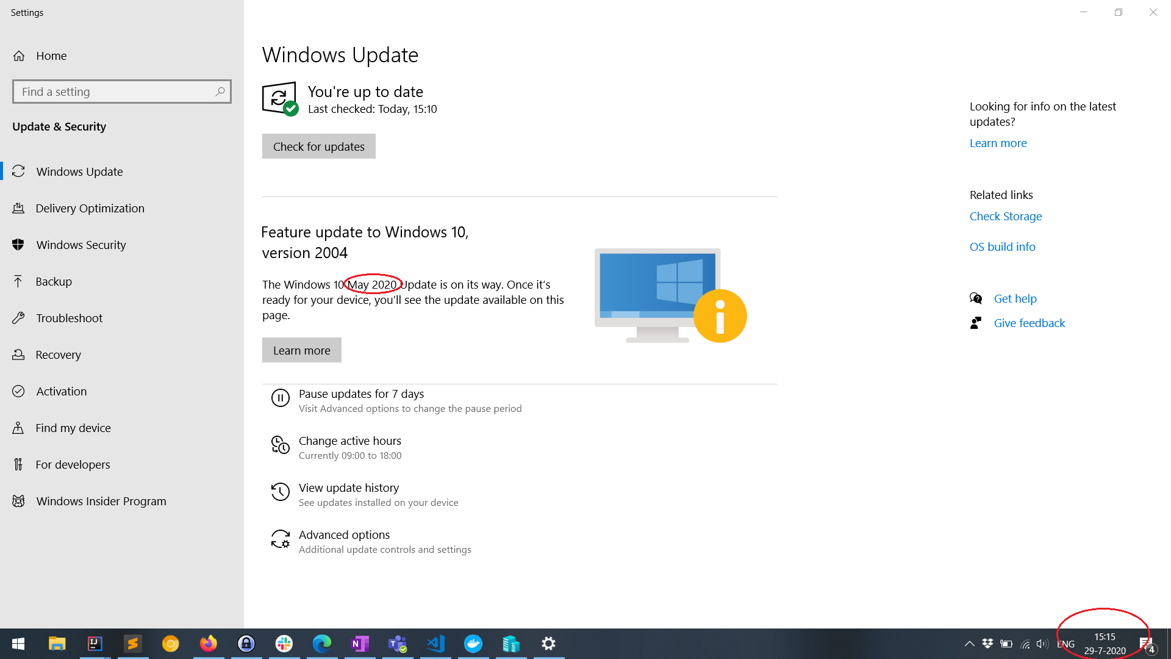Click the Find a setting search box
Image resolution: width=1171 pixels, height=659 pixels.
(122, 92)
